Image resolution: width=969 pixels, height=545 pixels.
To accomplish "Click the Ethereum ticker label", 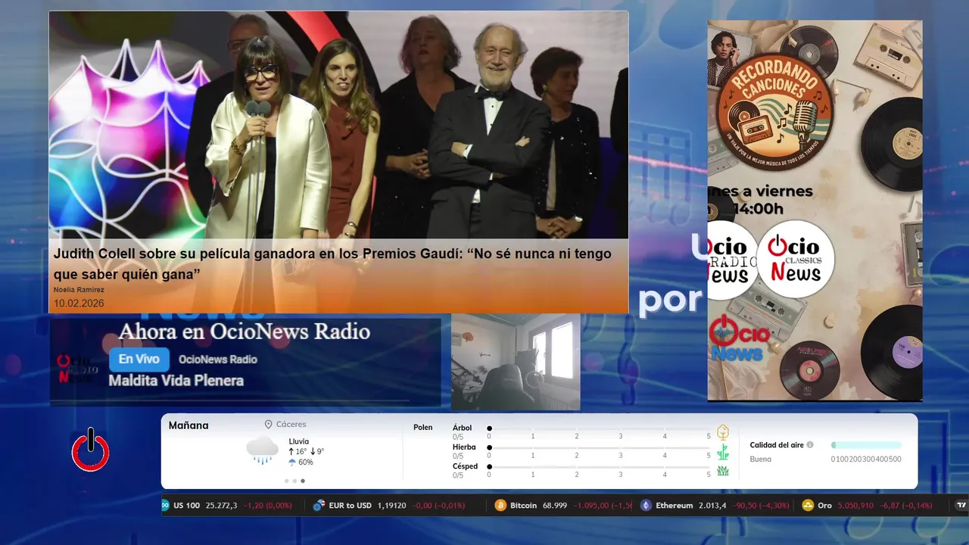I will [674, 506].
